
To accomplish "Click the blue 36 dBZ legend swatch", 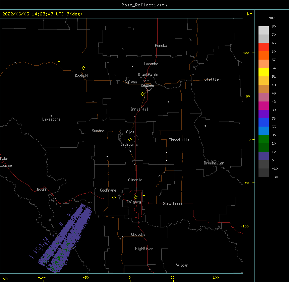I will click(264, 122).
